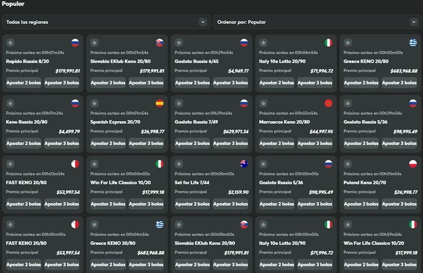Screen dimensions: 423x273
Task: Bet 2 balls on Spanish Express 20/70
Action: [108, 143]
